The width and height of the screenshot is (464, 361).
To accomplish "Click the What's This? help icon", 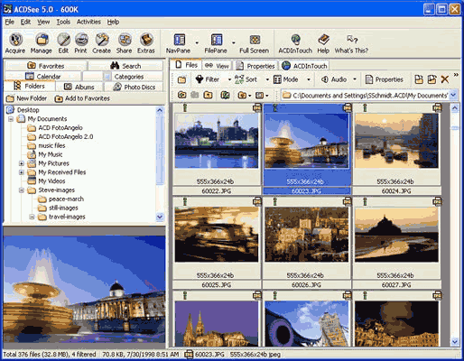I will click(351, 44).
